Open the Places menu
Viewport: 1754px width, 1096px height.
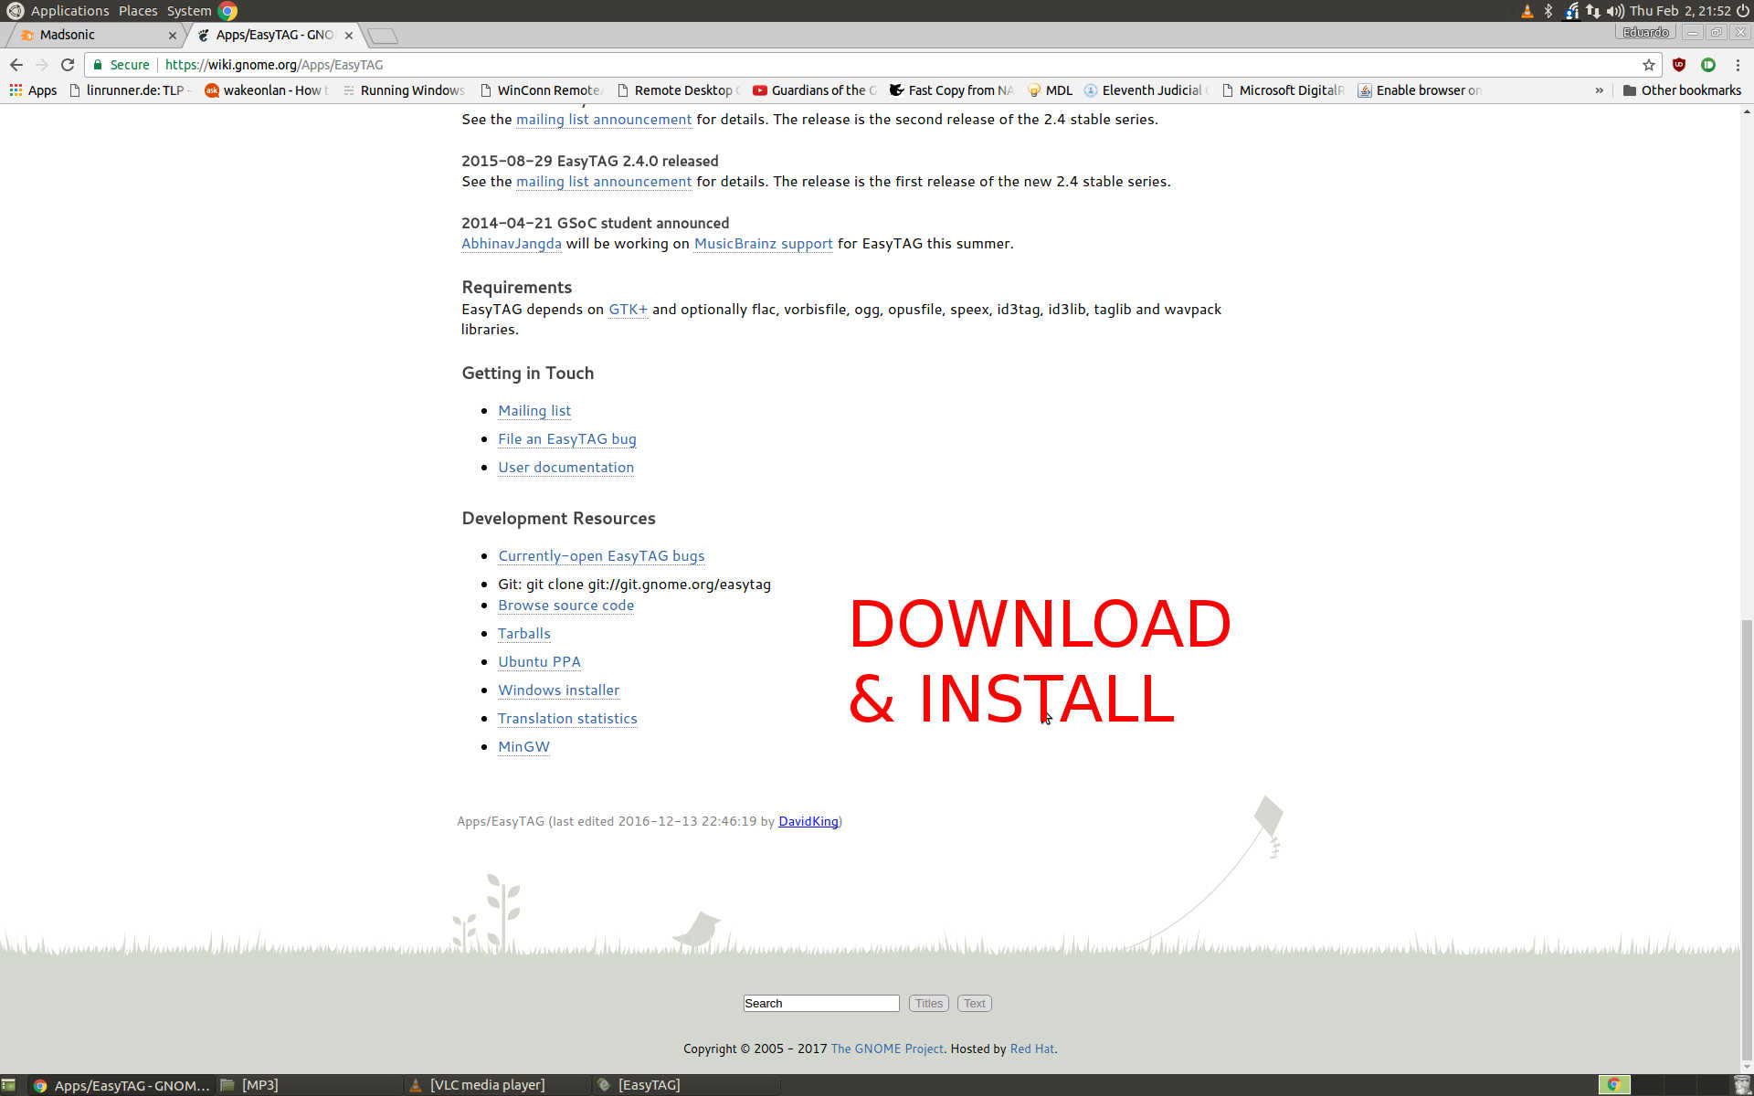point(138,11)
